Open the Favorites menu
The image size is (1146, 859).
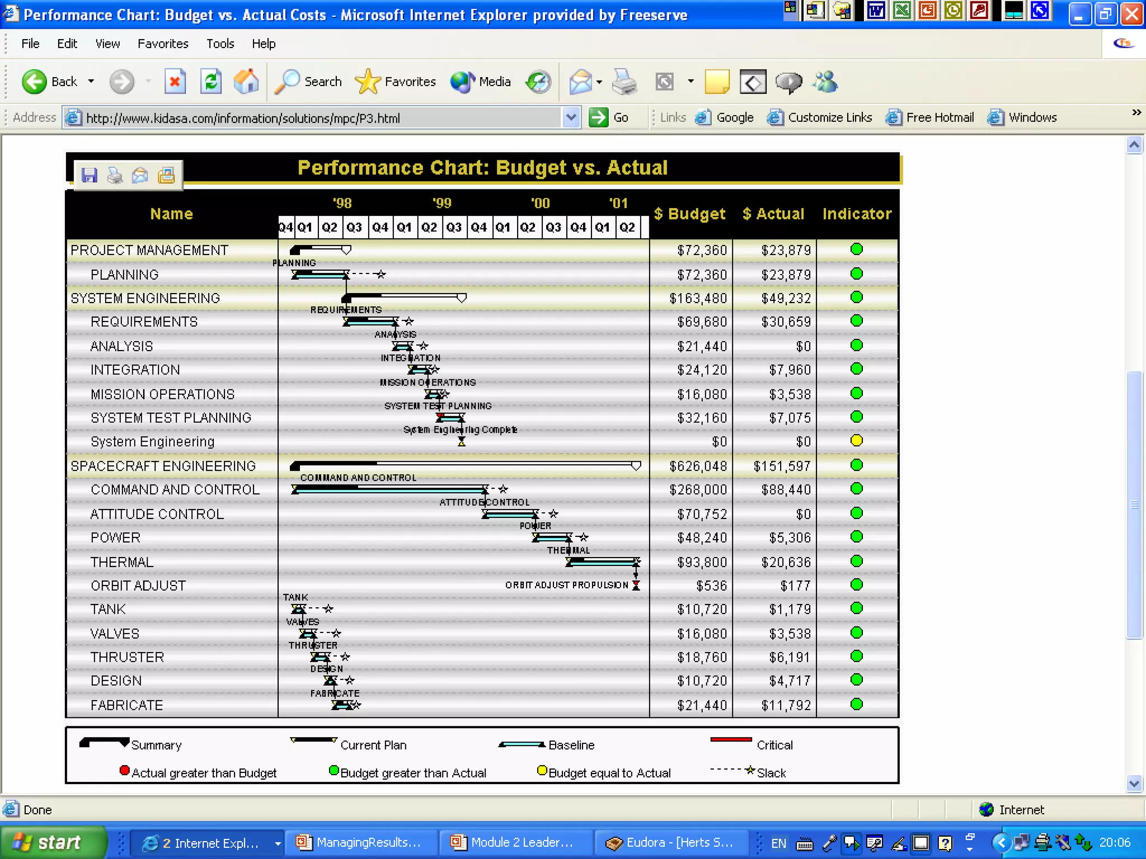tap(163, 44)
